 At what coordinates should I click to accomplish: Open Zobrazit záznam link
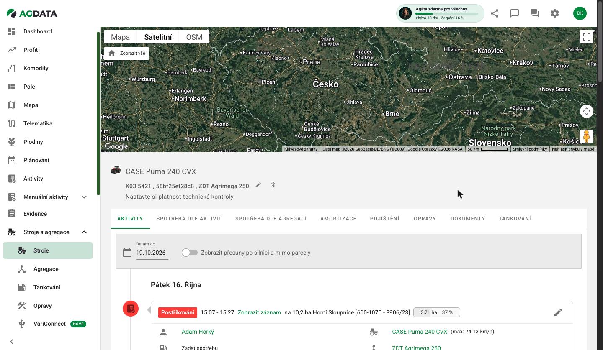pos(259,312)
